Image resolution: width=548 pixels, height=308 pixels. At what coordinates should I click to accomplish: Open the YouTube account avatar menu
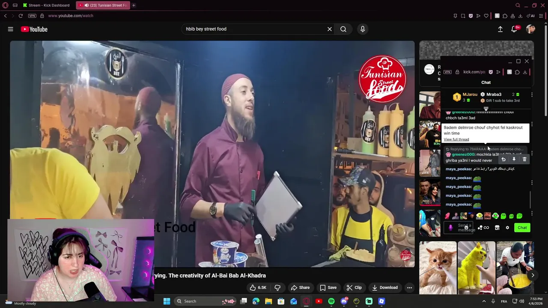530,29
